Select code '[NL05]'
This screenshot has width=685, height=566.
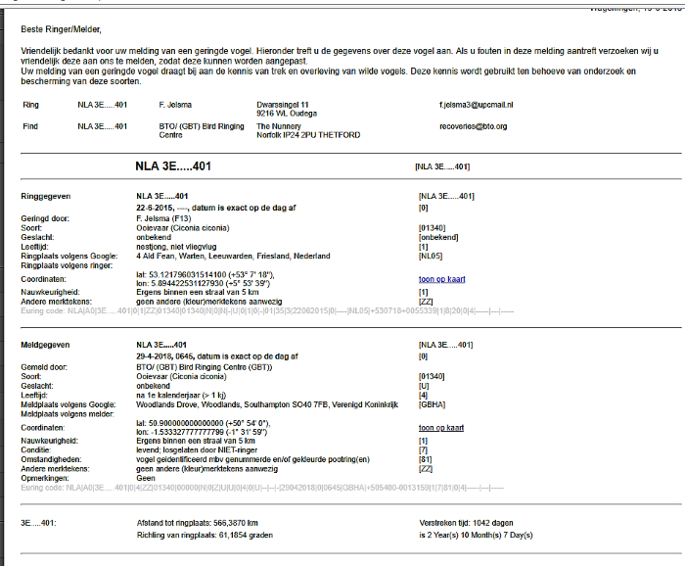[431, 257]
